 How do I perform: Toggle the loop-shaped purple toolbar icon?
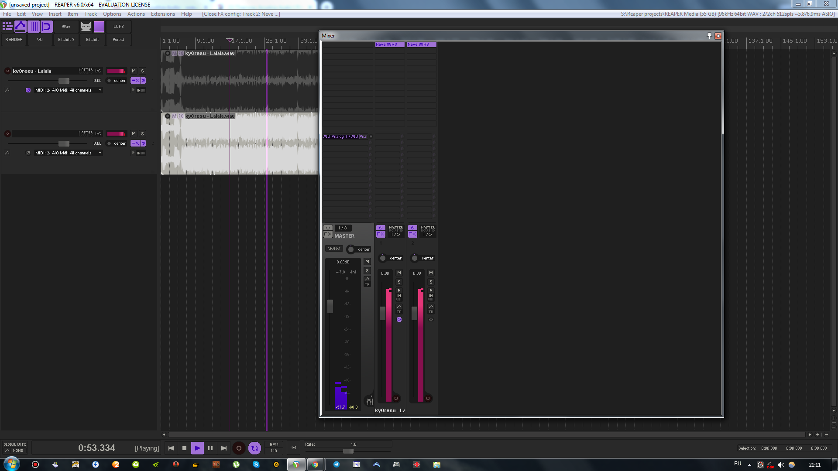click(x=47, y=27)
